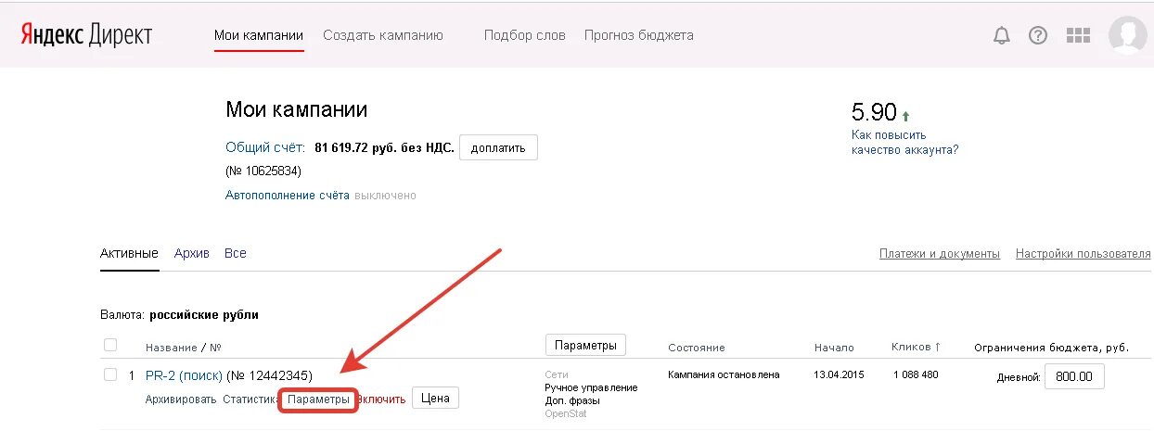Viewport: 1154px width, 431px height.
Task: Open the Подбор слов menu item
Action: click(x=524, y=35)
